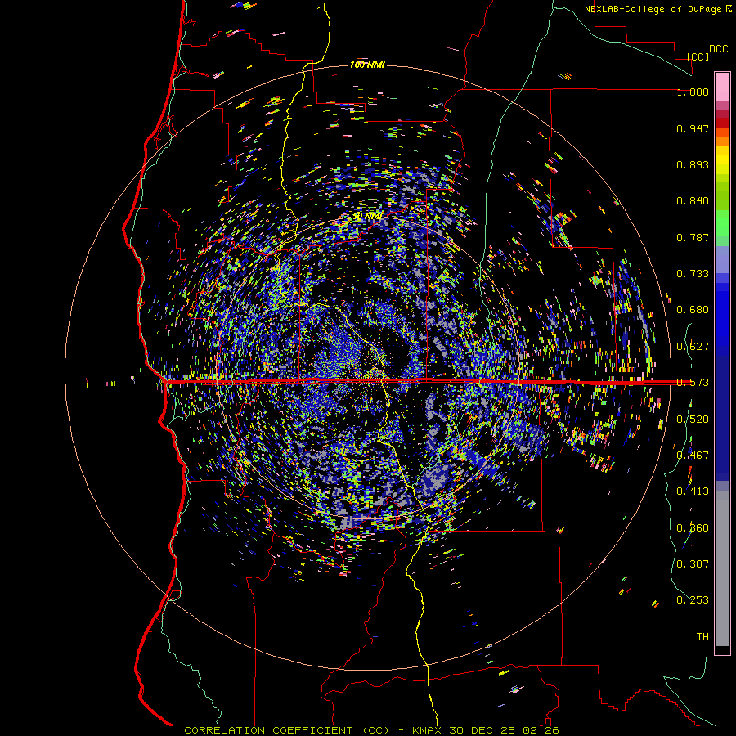Select the 0.573 scale value

click(693, 383)
